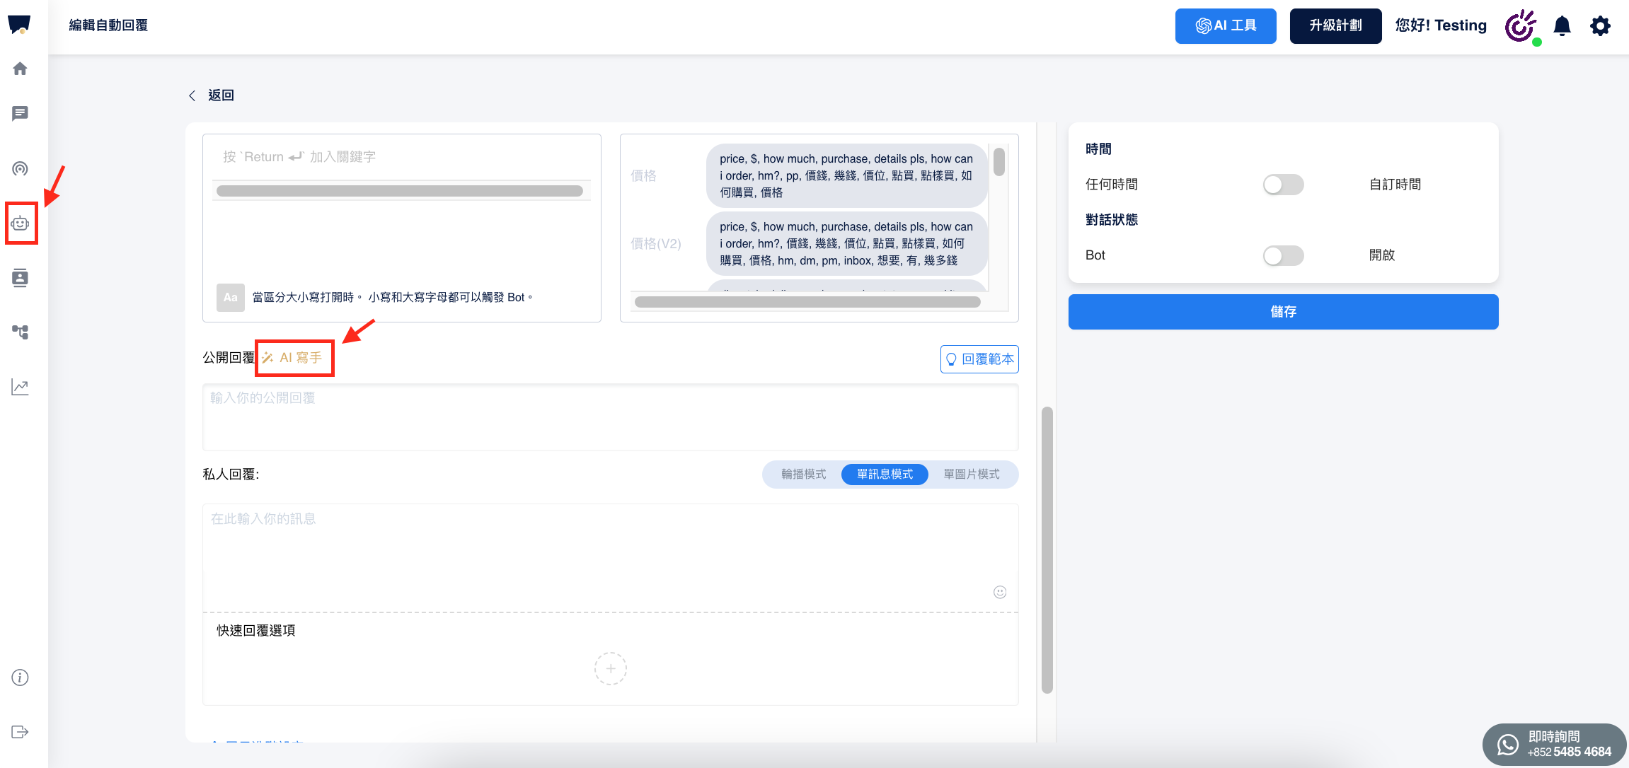The image size is (1629, 768).
Task: Open the contacts sidebar icon
Action: coord(20,278)
